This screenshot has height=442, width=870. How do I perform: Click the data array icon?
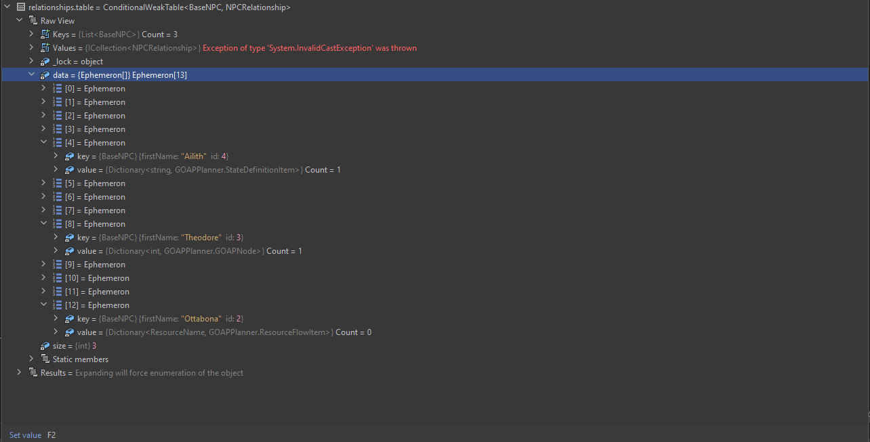[x=45, y=74]
